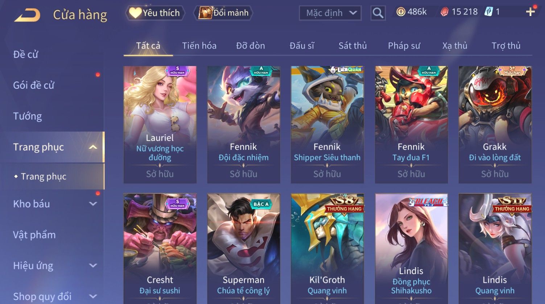Switch to the Sát thủ tab
This screenshot has width=545, height=304.
pos(352,46)
